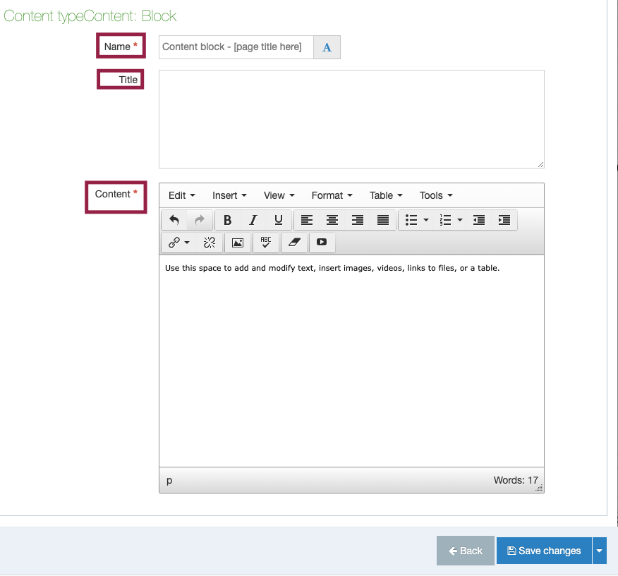Undo the last edit
618x576 pixels.
(x=174, y=221)
